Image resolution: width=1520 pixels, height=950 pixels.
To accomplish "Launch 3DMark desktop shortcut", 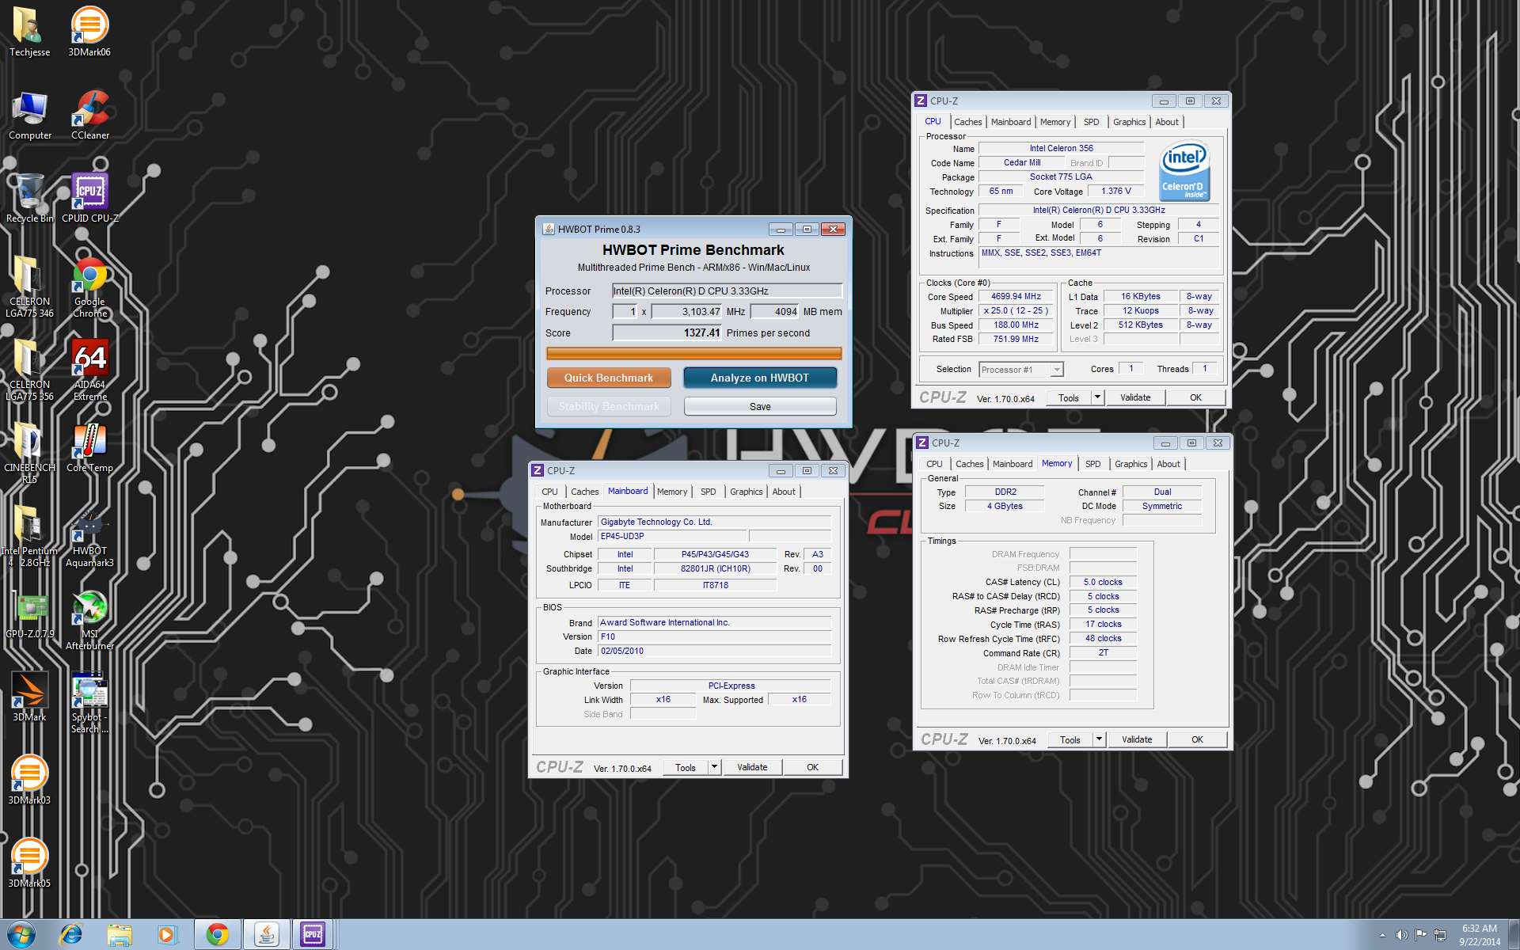I will pyautogui.click(x=30, y=697).
